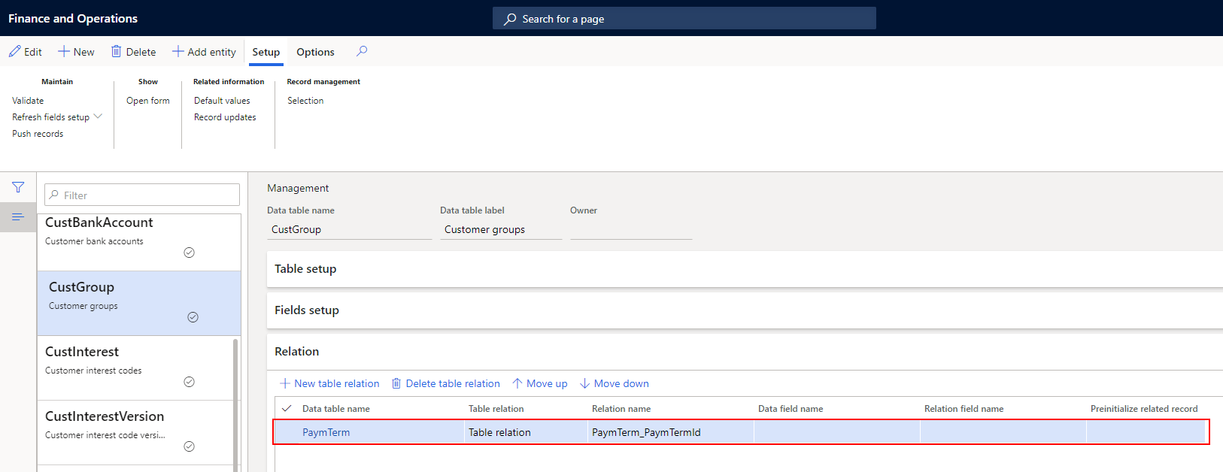This screenshot has height=472, width=1223.
Task: Open the funnel filter pane icon
Action: click(x=18, y=187)
